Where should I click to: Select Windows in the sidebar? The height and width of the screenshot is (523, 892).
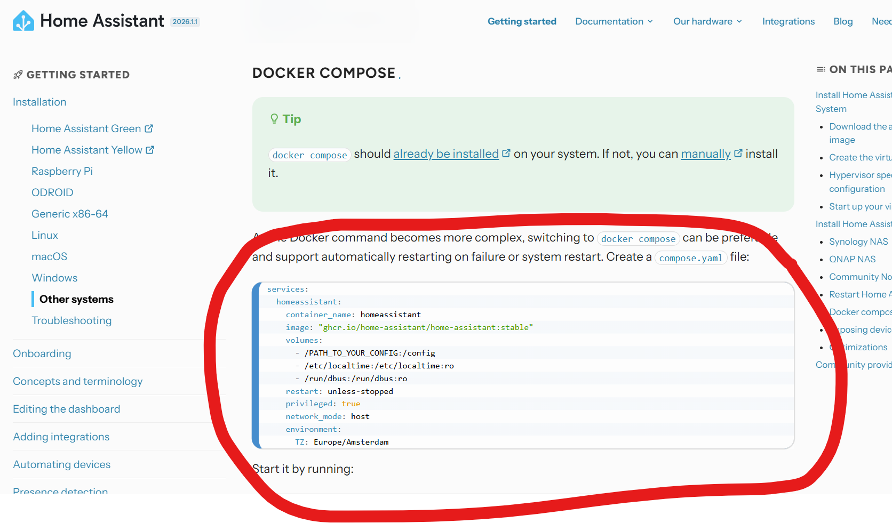coord(54,278)
